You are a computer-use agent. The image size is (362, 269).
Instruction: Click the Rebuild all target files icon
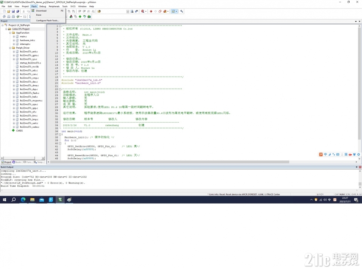13,16
